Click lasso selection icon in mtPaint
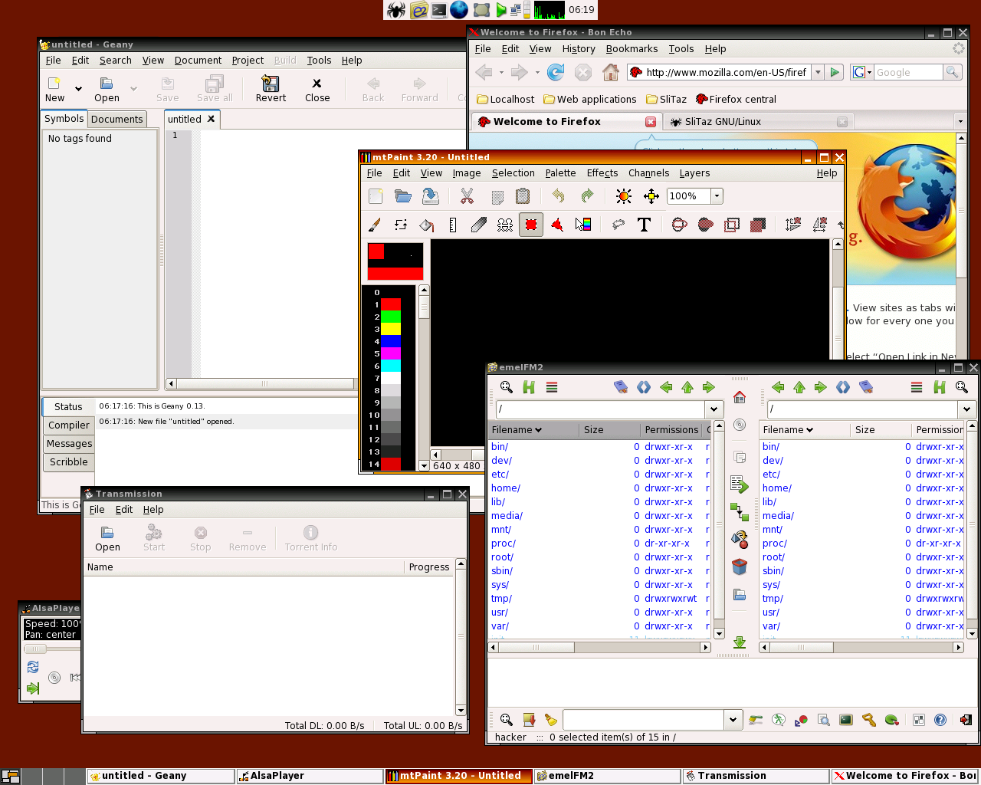Viewport: 981px width, 785px height. (x=618, y=225)
